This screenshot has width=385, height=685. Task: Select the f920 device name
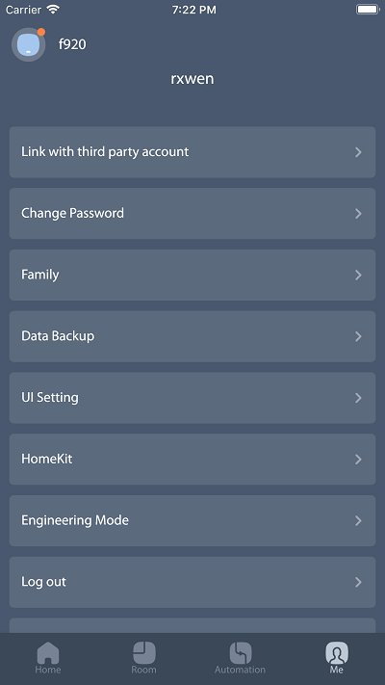[72, 44]
